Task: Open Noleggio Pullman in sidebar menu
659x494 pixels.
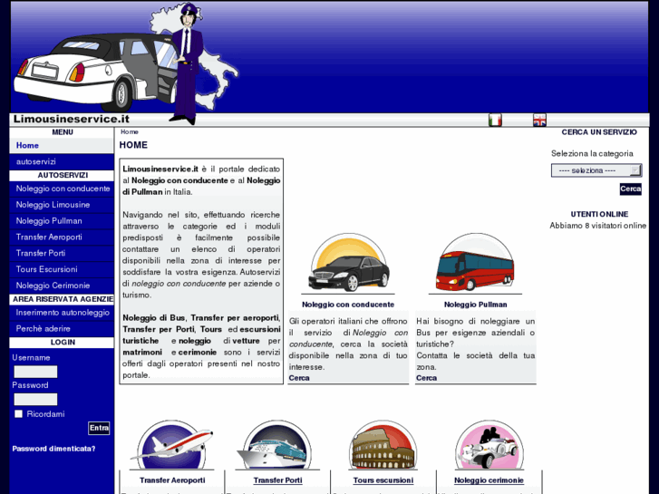Action: coord(62,221)
